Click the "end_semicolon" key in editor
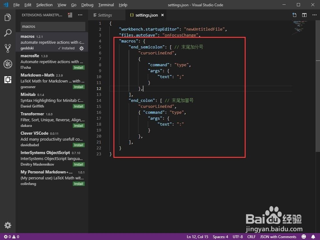This screenshot has width=320, height=240. 147,47
